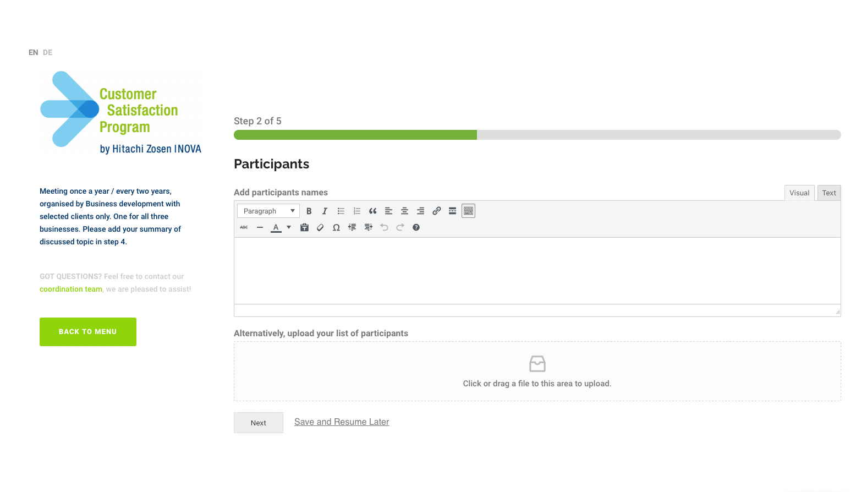Click the insert link icon
This screenshot has width=867, height=492.
(437, 211)
